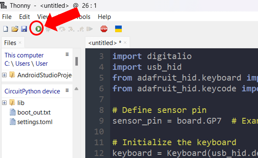The height and width of the screenshot is (158, 258).
Task: Open a file with the folder icon
Action: tap(15, 29)
